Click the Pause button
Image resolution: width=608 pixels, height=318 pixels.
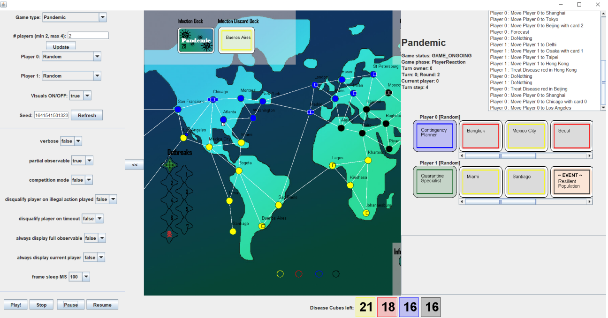[71, 305]
